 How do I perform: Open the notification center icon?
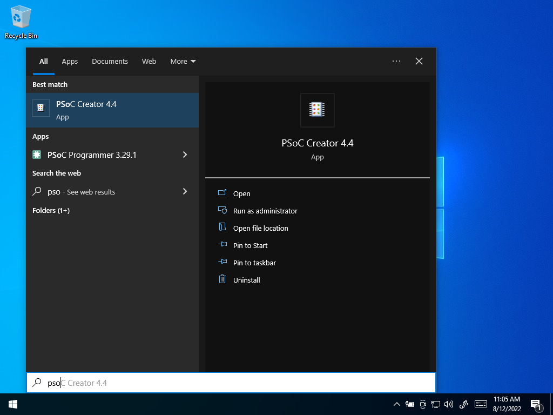pos(536,405)
